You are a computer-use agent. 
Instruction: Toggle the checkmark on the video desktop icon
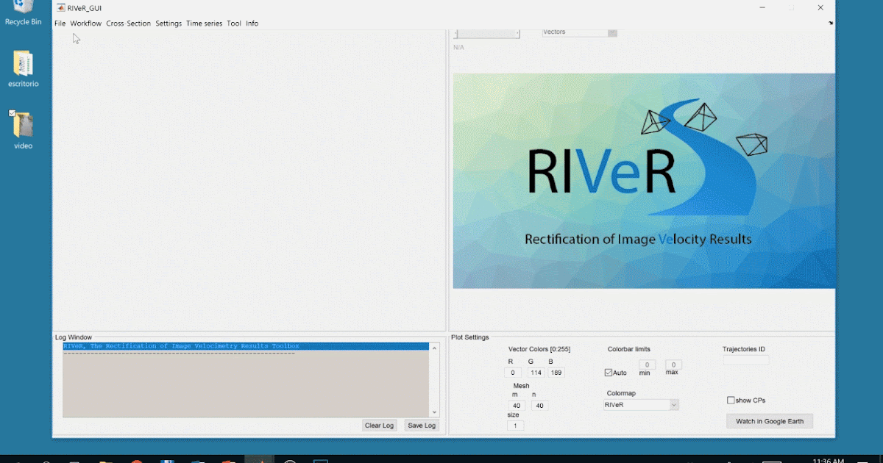click(x=10, y=114)
